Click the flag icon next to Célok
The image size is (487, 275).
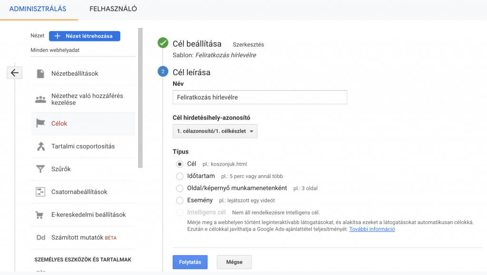tap(40, 123)
